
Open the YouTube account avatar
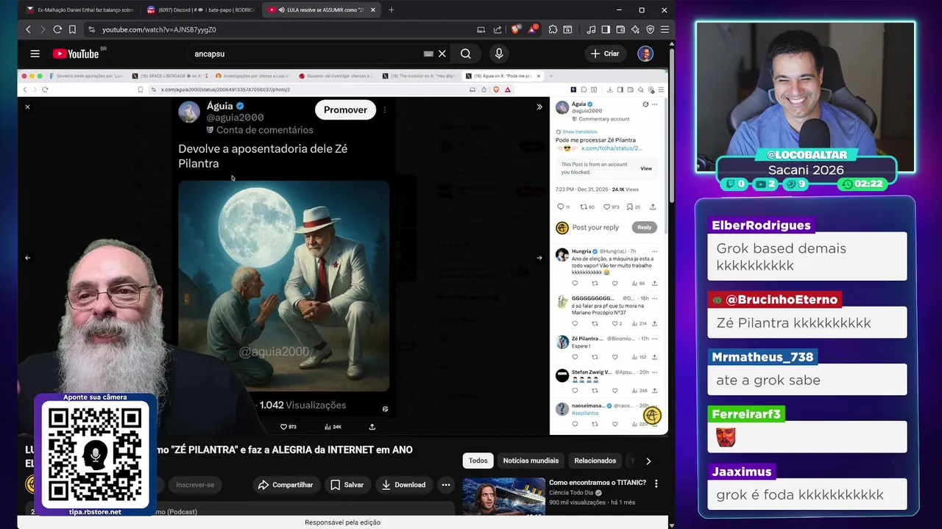tap(645, 54)
